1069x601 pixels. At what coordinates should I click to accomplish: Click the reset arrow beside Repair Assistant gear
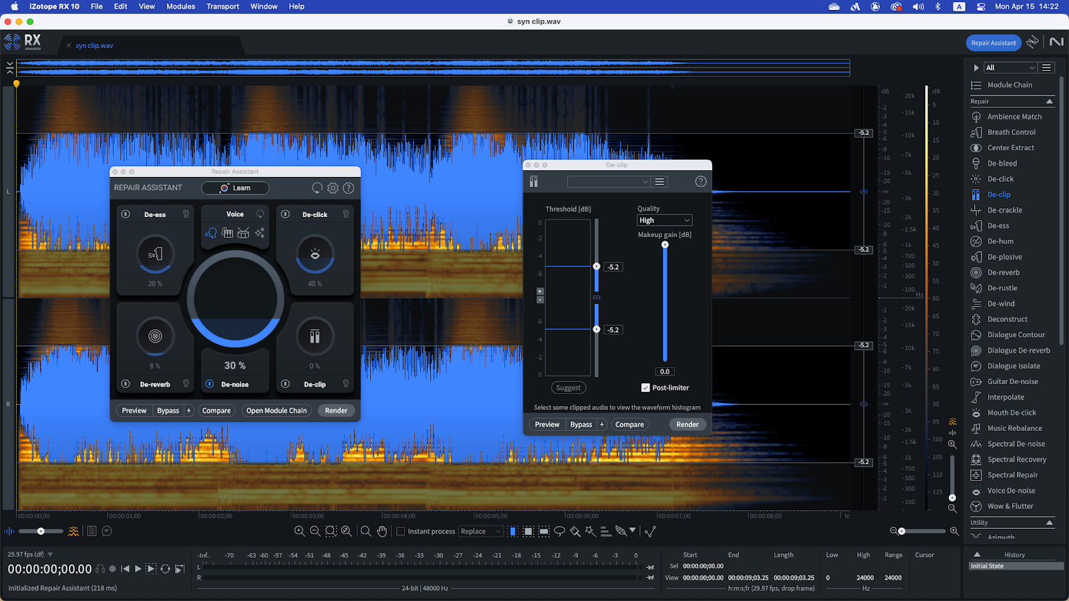coord(317,188)
